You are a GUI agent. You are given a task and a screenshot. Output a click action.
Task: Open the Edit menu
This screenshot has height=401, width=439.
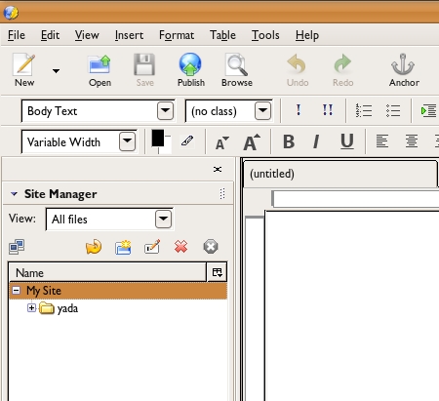pos(50,35)
